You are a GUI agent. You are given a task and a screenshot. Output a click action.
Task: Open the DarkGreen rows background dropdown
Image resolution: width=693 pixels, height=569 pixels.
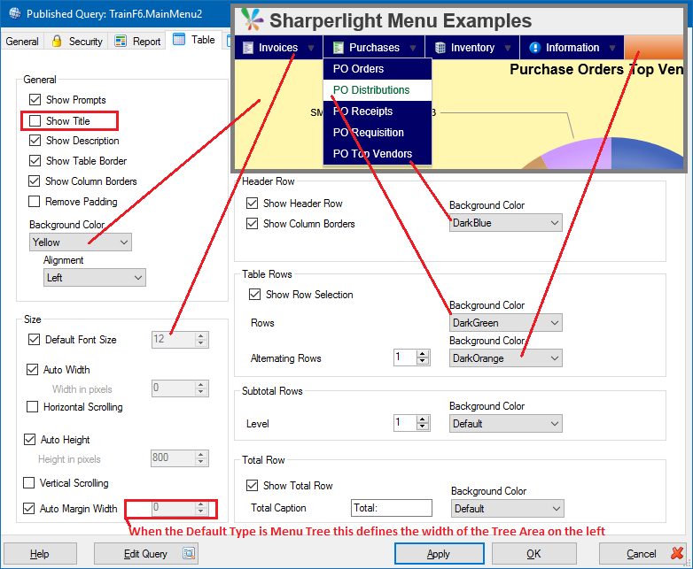tap(506, 323)
